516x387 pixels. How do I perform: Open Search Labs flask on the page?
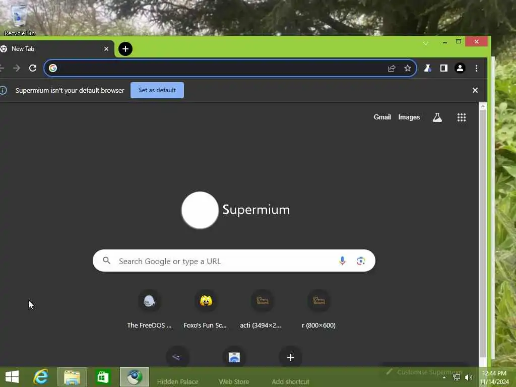pos(437,117)
